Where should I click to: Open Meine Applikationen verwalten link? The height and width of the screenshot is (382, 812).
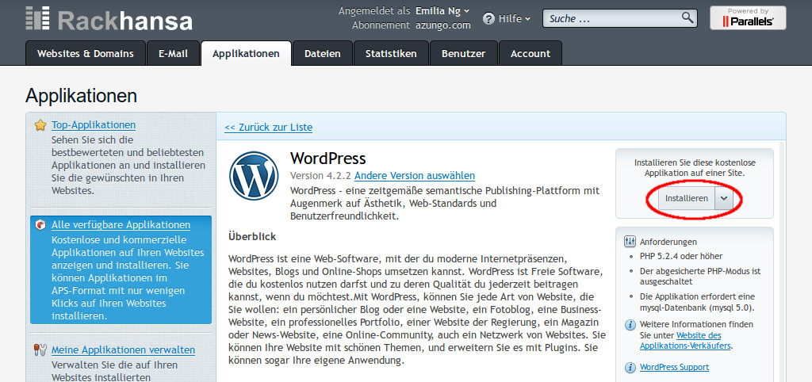click(123, 350)
